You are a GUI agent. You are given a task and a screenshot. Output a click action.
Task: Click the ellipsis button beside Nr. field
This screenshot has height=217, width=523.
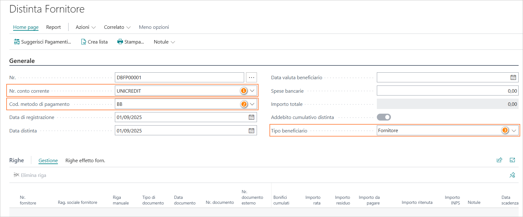click(x=251, y=77)
